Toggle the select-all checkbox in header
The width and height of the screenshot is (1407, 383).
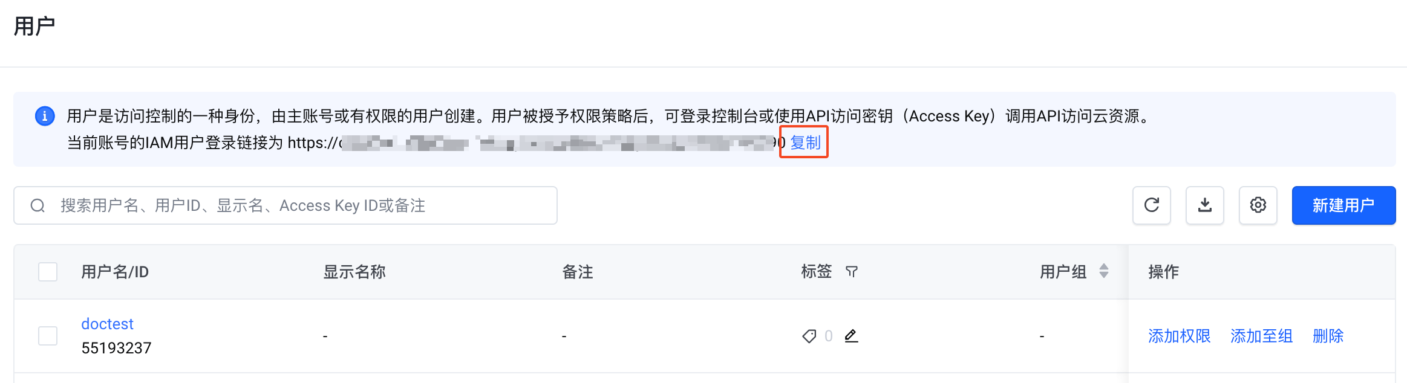(x=48, y=272)
